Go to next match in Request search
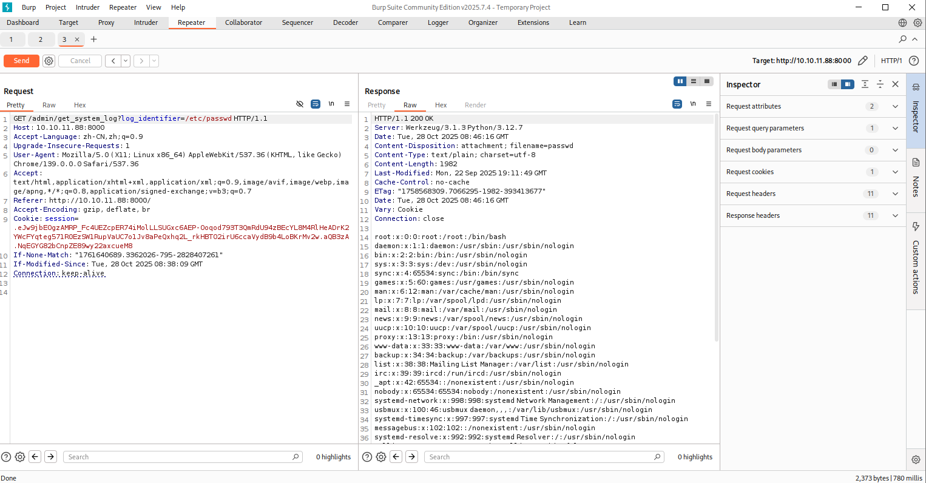926x483 pixels. click(x=51, y=457)
